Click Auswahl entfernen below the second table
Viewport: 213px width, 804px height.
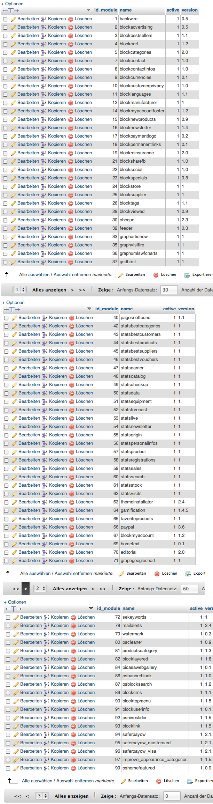point(74,574)
